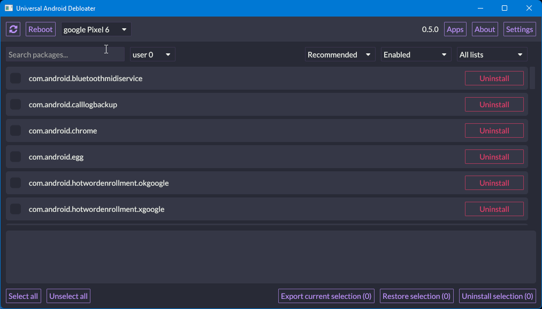
Task: Expand the Enabled state dropdown
Action: pyautogui.click(x=416, y=54)
